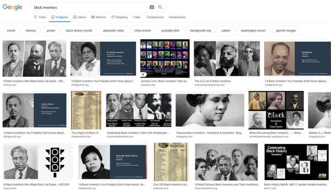Screen dimensions: 331x191
Task: Click the interestingengineering.com source link
Action: 211,85
